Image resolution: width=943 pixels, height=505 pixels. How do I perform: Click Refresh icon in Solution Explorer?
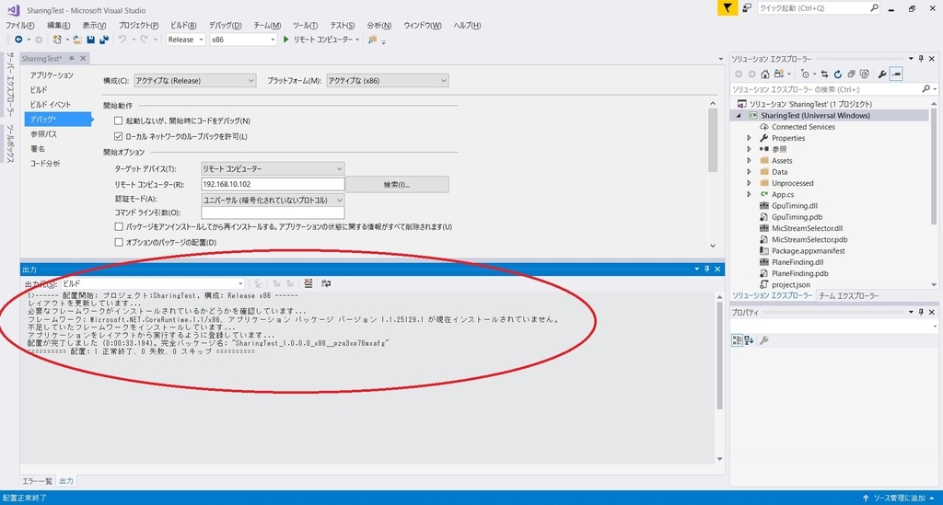coord(838,74)
